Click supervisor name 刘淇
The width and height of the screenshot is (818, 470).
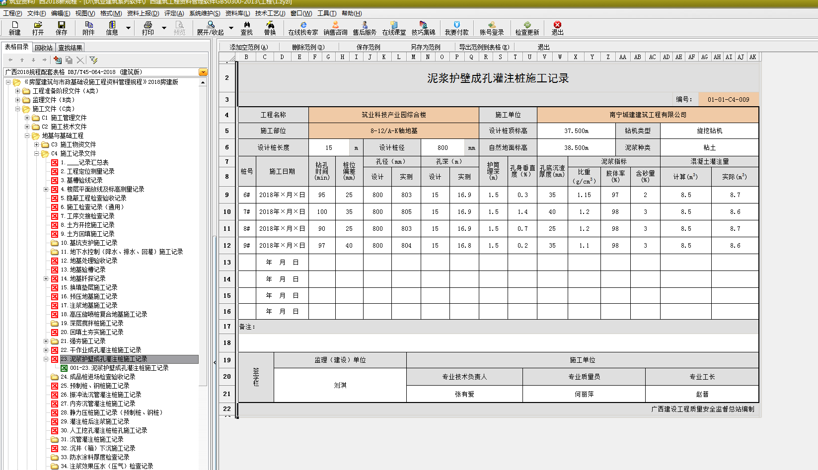coord(340,385)
